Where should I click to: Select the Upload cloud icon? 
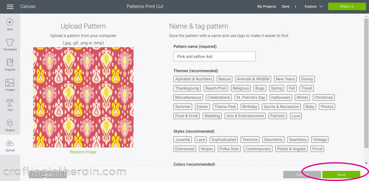[10, 143]
